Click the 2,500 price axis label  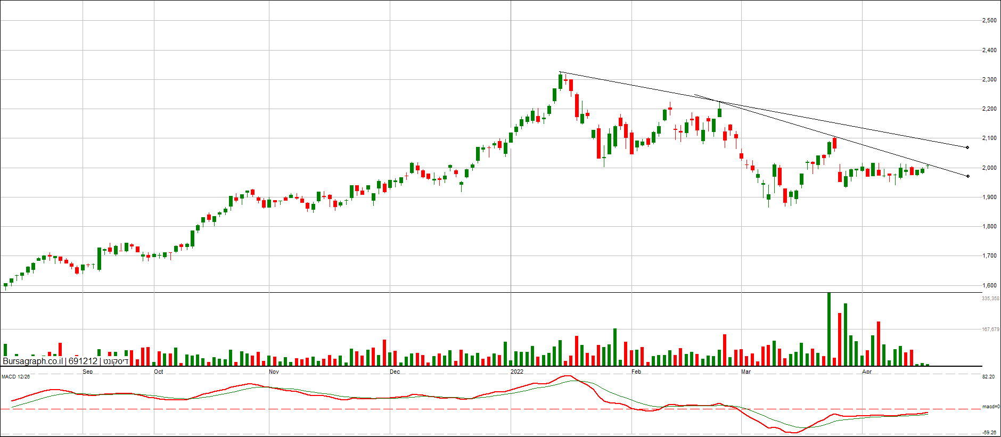pyautogui.click(x=989, y=21)
